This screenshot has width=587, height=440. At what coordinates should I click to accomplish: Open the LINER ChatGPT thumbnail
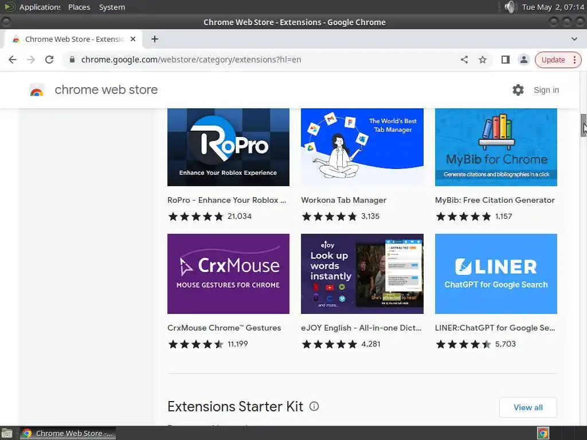496,274
